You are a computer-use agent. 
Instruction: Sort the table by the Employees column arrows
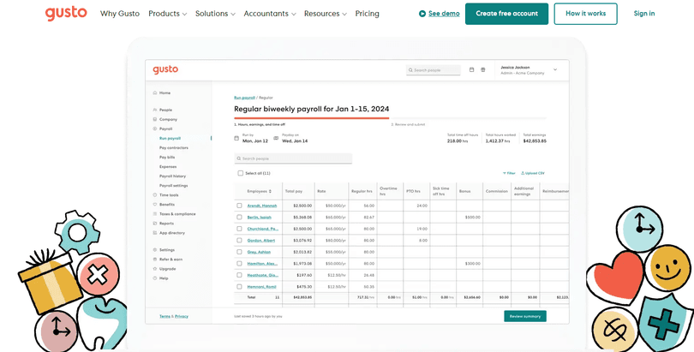click(271, 191)
